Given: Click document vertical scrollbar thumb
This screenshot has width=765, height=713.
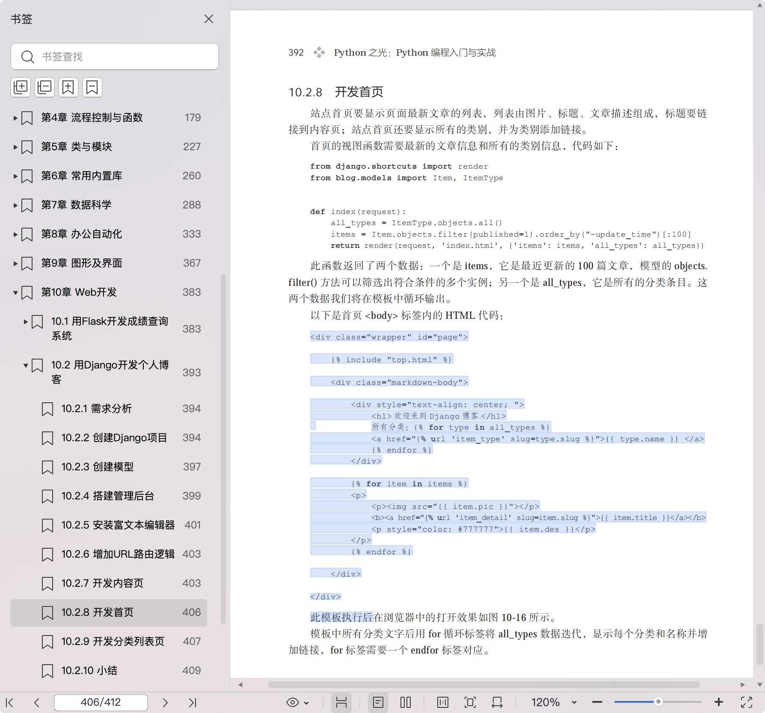Looking at the screenshot, I should coord(759,644).
